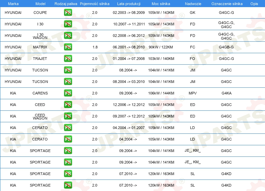Click the date range 01.2004 -> 07.2008
Viewport: 265px width, 191px height.
click(x=129, y=59)
